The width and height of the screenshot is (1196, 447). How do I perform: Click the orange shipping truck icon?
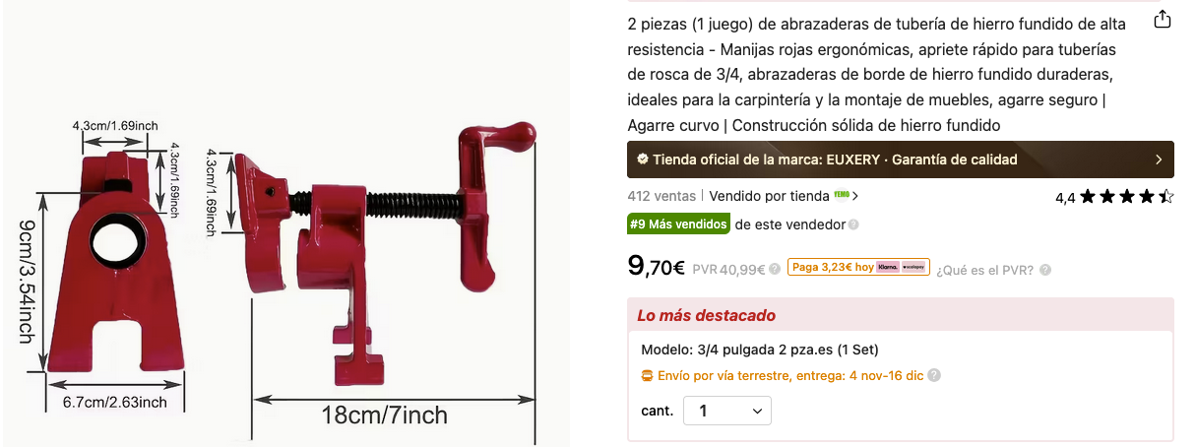pos(647,375)
